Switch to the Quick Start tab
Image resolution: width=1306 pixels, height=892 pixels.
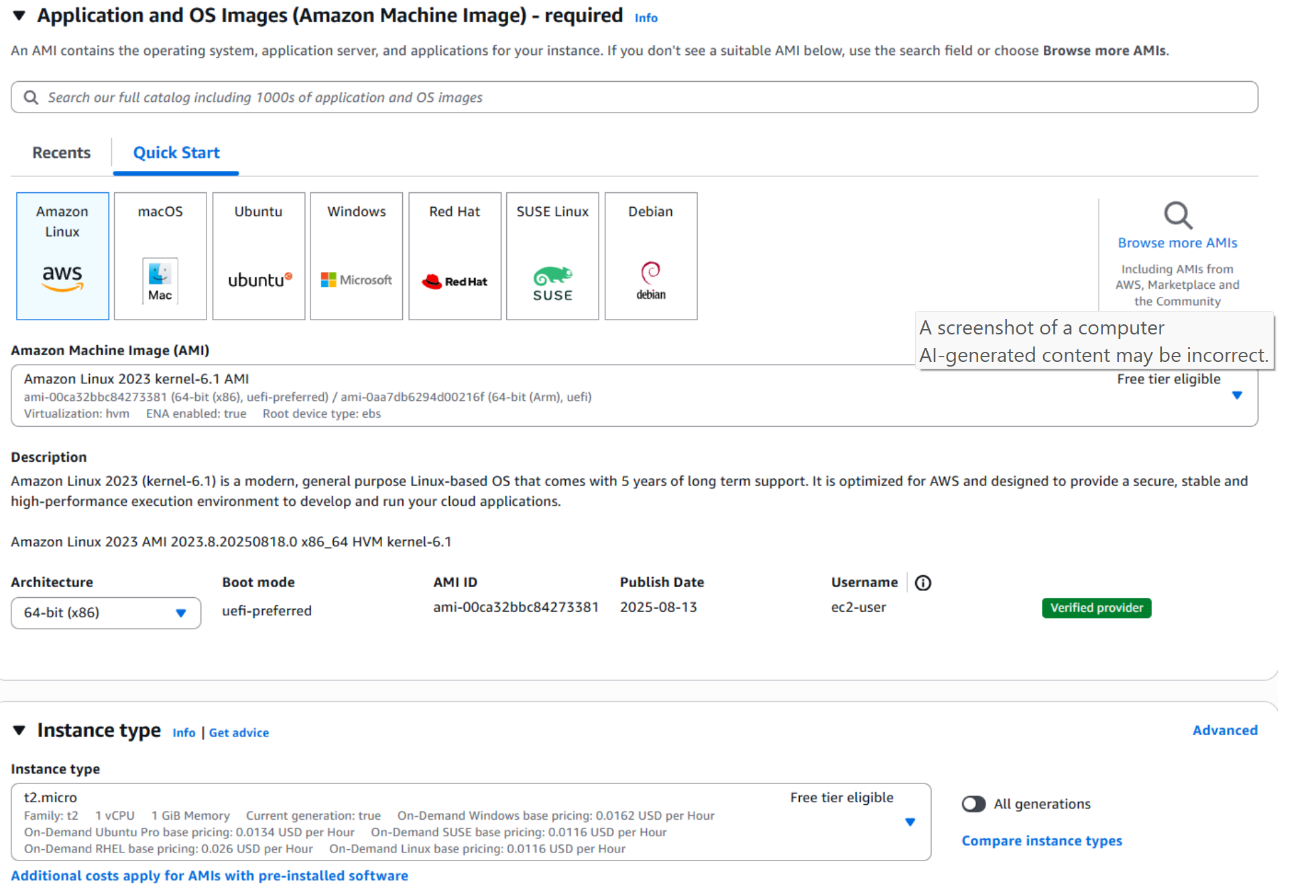[176, 153]
